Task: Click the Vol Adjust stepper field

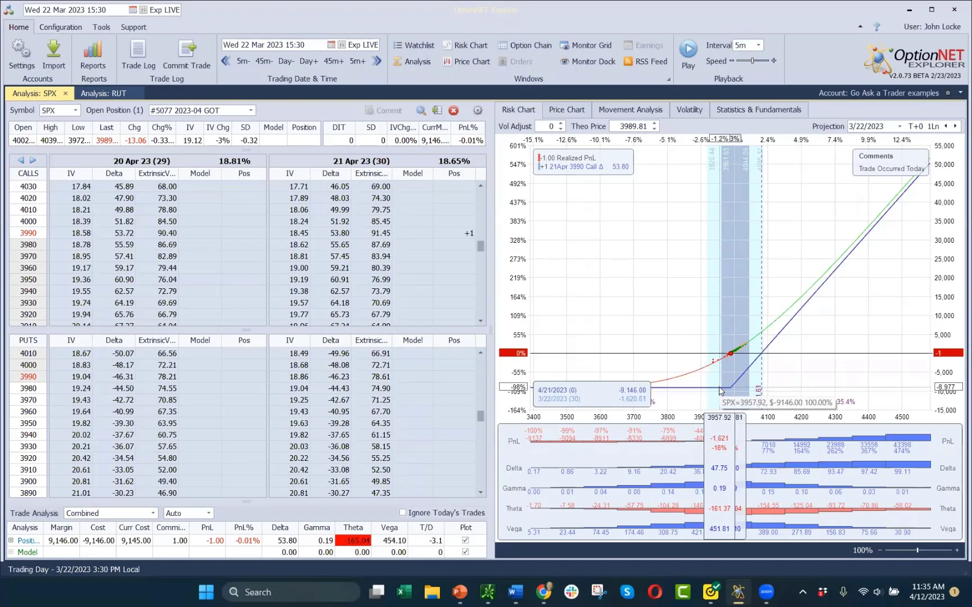Action: tap(550, 126)
